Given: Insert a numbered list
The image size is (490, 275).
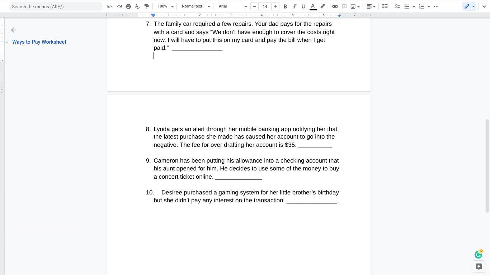Looking at the screenshot, I should (422, 6).
